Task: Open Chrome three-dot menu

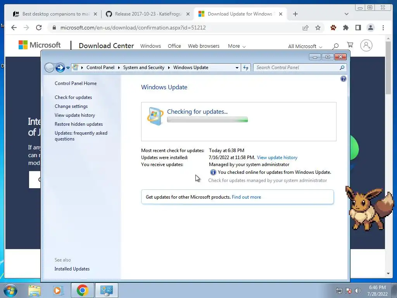Action: (383, 28)
